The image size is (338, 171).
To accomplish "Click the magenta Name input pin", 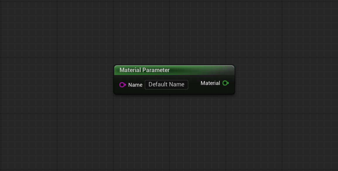I will click(x=122, y=85).
